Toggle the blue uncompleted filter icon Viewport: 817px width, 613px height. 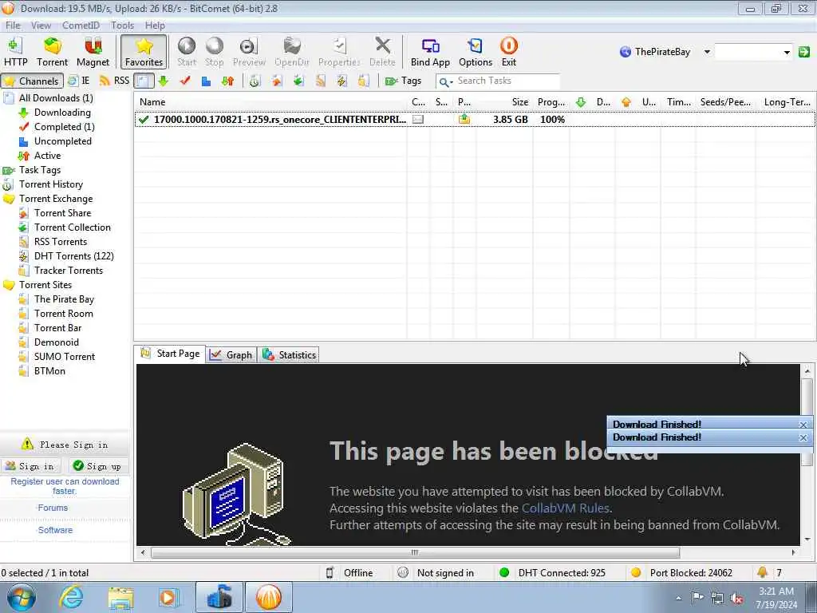pos(206,81)
